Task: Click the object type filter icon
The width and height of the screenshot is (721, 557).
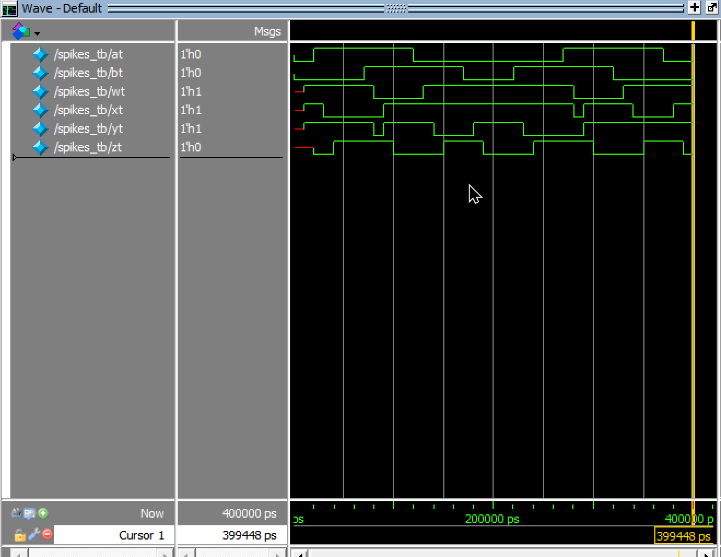Action: [x=21, y=32]
